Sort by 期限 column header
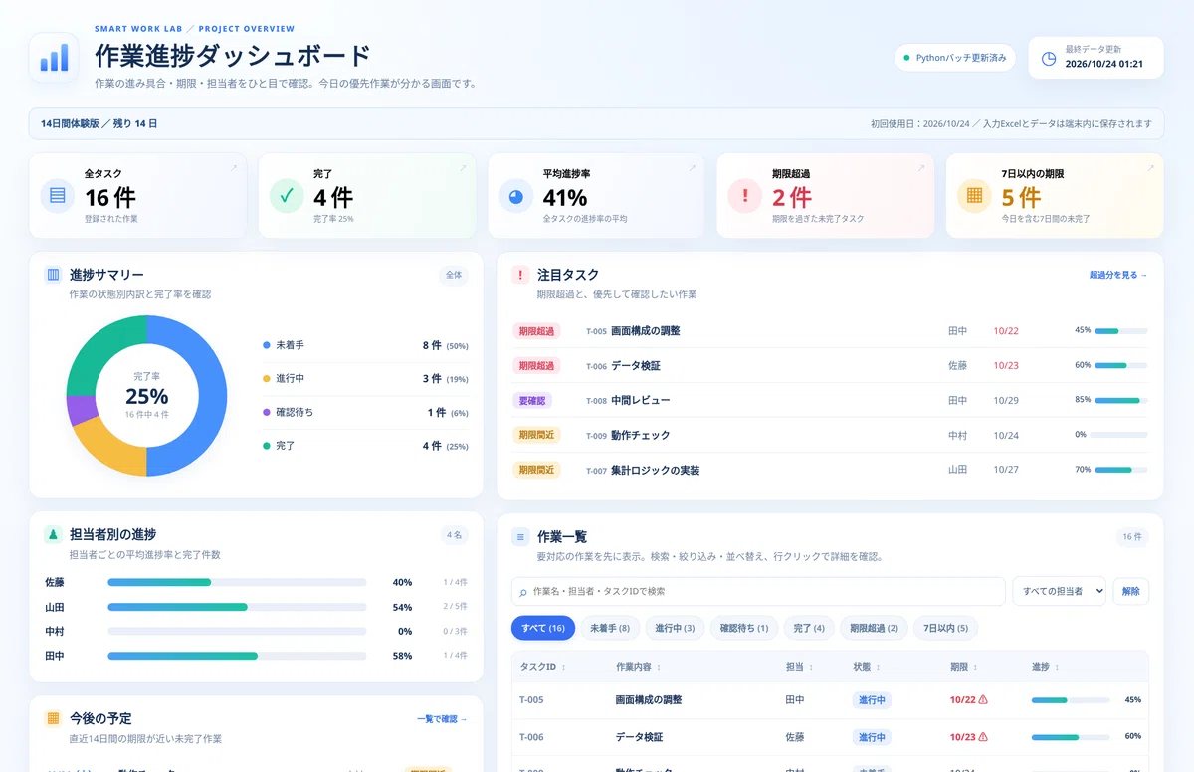The width and height of the screenshot is (1194, 772). (963, 667)
